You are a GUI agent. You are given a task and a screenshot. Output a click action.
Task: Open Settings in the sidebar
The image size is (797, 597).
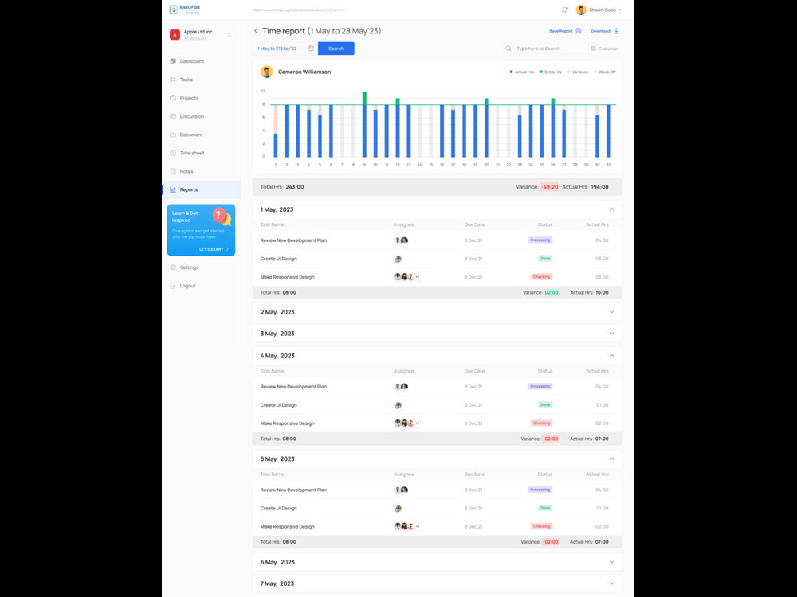click(x=201, y=267)
